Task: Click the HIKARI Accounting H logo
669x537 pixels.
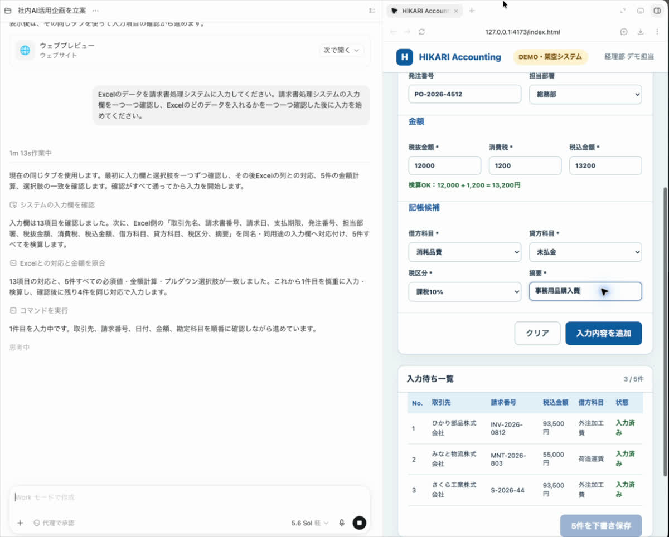Action: pyautogui.click(x=405, y=57)
